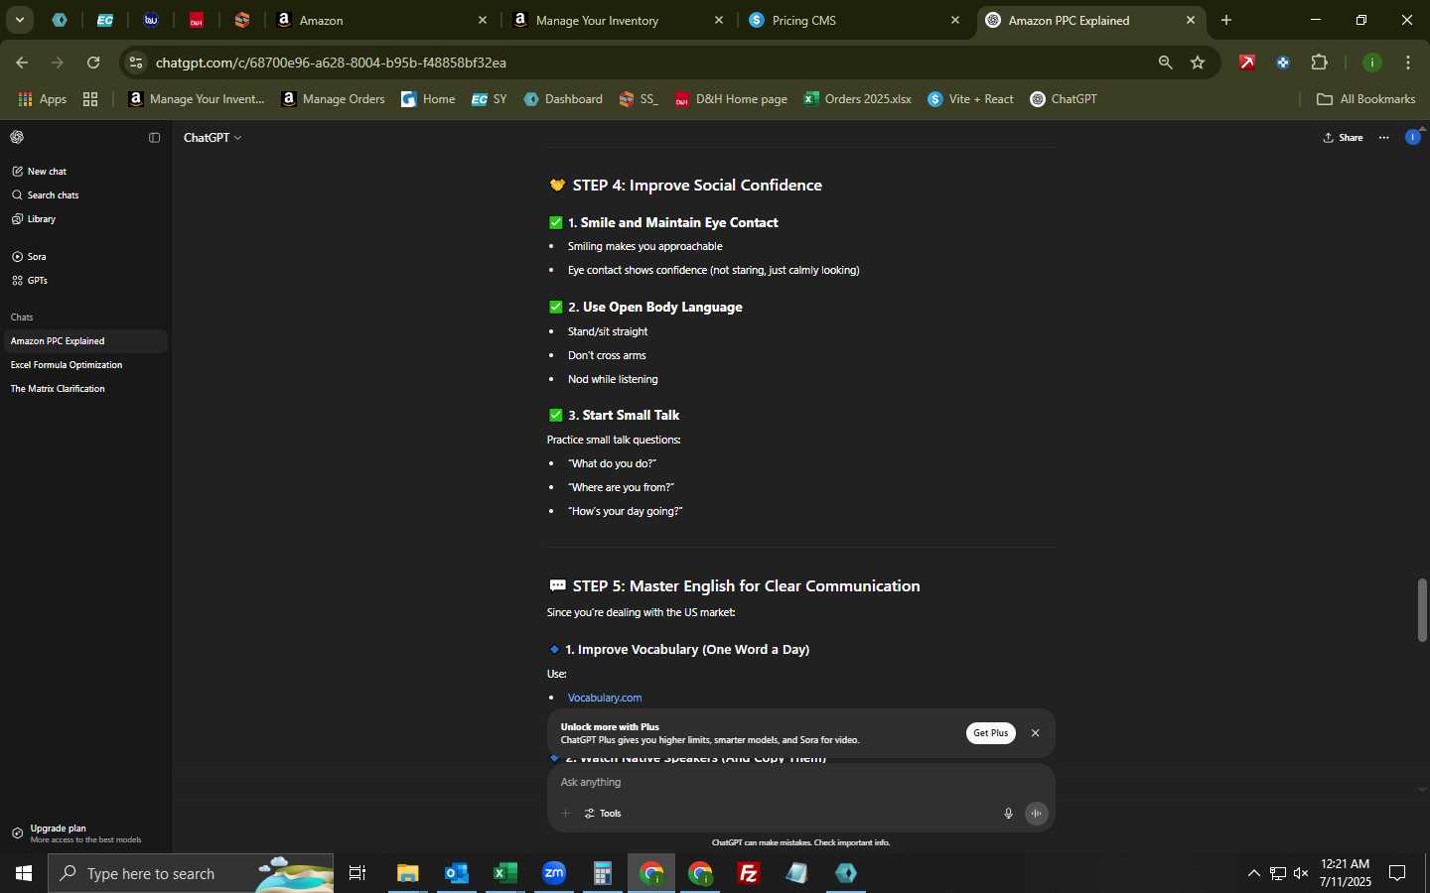
Task: Open the red arrow extension icon
Action: click(1247, 63)
